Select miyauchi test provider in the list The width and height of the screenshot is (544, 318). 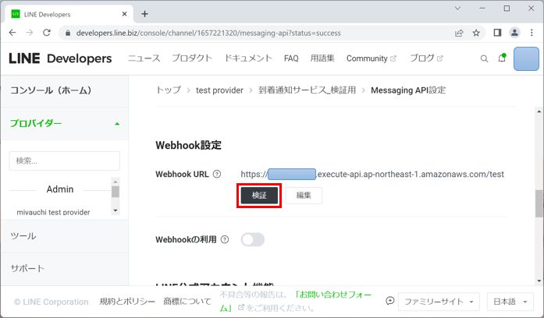tap(53, 212)
